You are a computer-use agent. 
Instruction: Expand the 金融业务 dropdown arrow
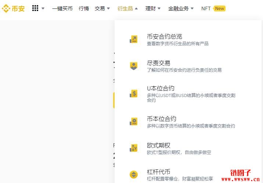pyautogui.click(x=192, y=8)
